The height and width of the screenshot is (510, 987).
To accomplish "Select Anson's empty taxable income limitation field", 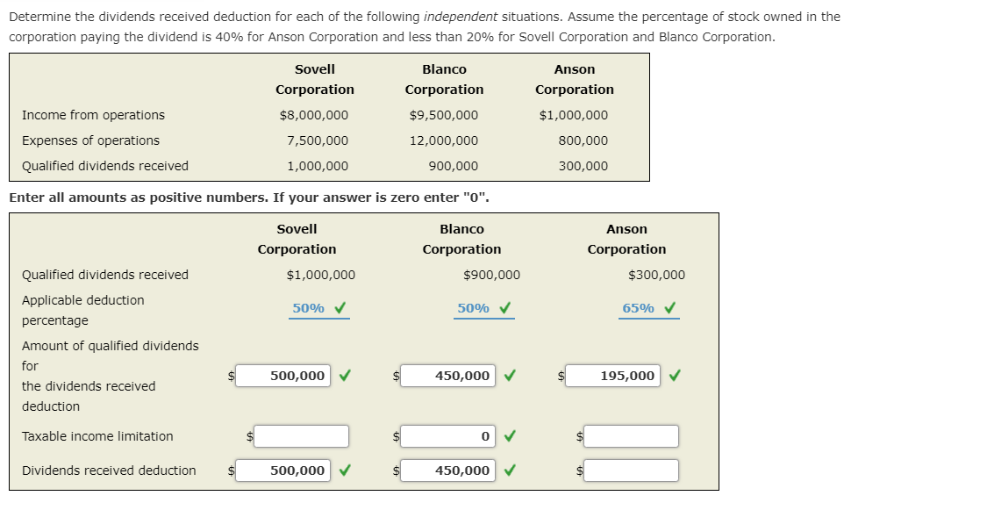I will tap(630, 435).
